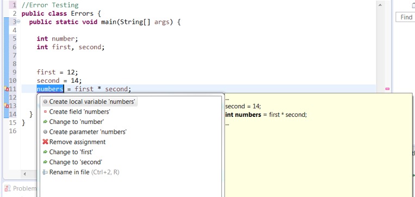This screenshot has width=415, height=197.
Task: Click the horizontal scrollbar left arrow
Action: click(x=24, y=174)
